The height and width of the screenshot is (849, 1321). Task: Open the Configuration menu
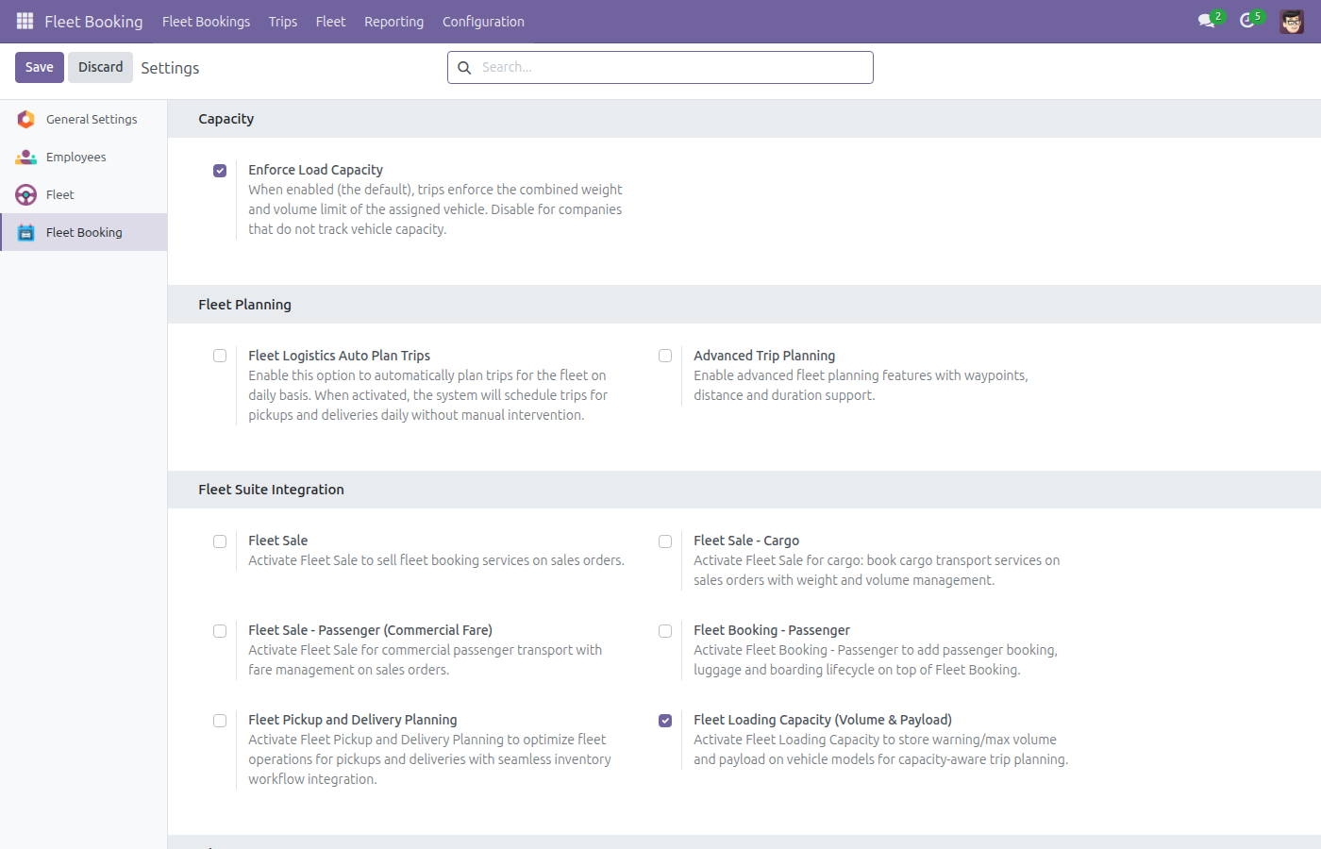pos(483,21)
